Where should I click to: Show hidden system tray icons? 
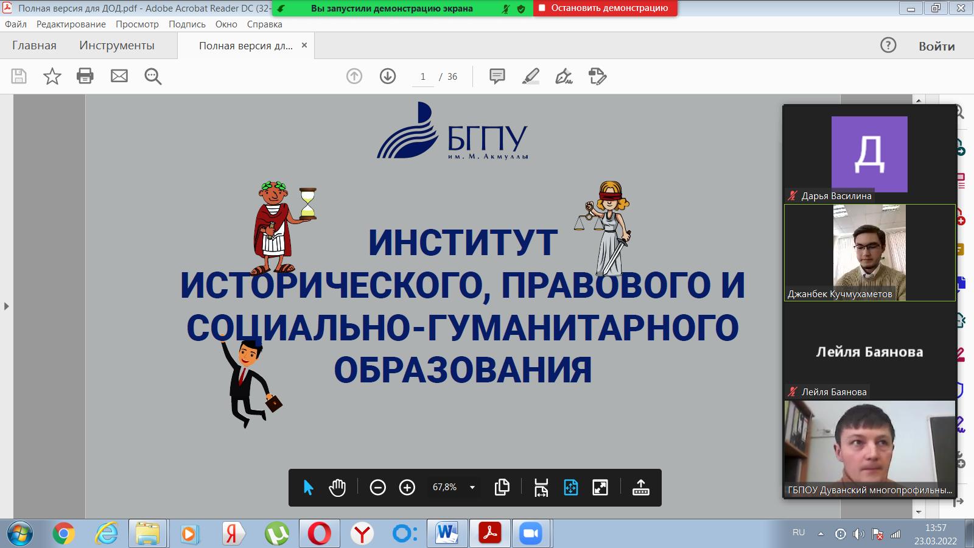click(x=821, y=534)
